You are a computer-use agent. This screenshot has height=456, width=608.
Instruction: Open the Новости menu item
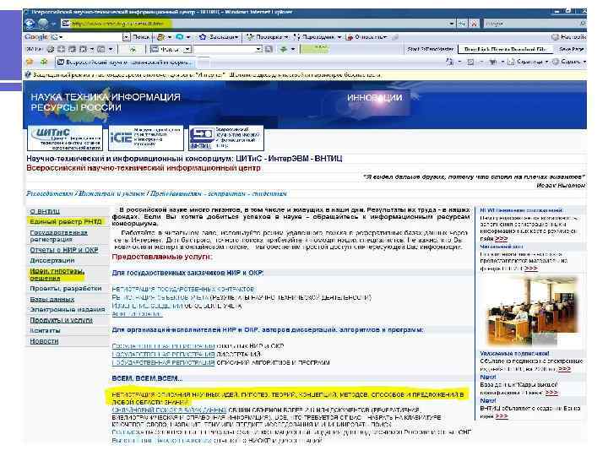[x=44, y=341]
